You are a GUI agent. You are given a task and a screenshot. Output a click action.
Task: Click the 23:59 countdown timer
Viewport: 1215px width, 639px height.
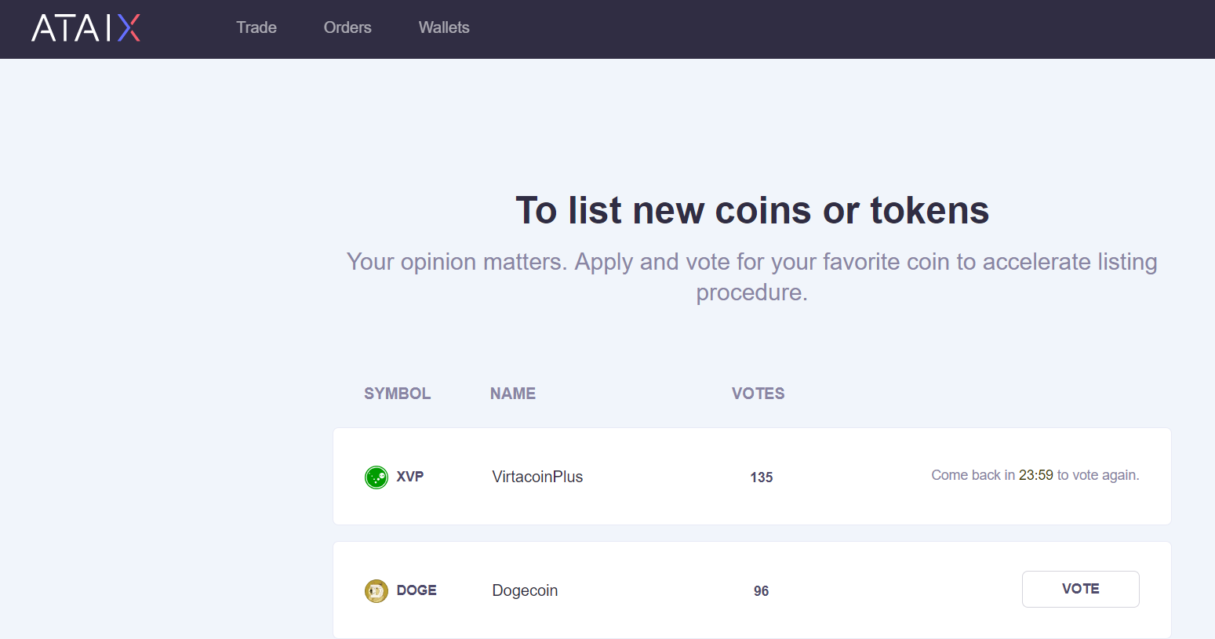1035,475
